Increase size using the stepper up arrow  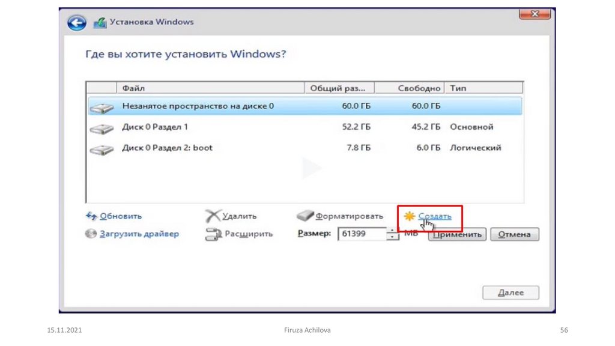point(392,230)
